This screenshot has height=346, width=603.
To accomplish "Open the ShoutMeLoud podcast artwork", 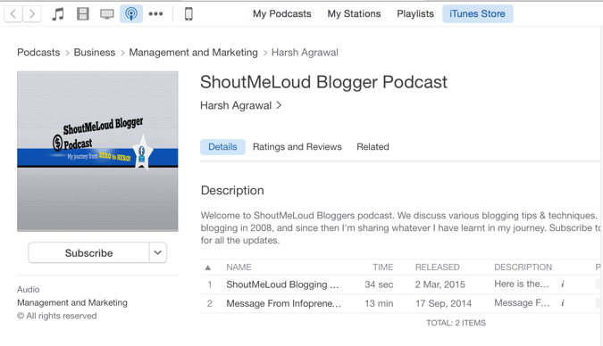I will pos(97,152).
